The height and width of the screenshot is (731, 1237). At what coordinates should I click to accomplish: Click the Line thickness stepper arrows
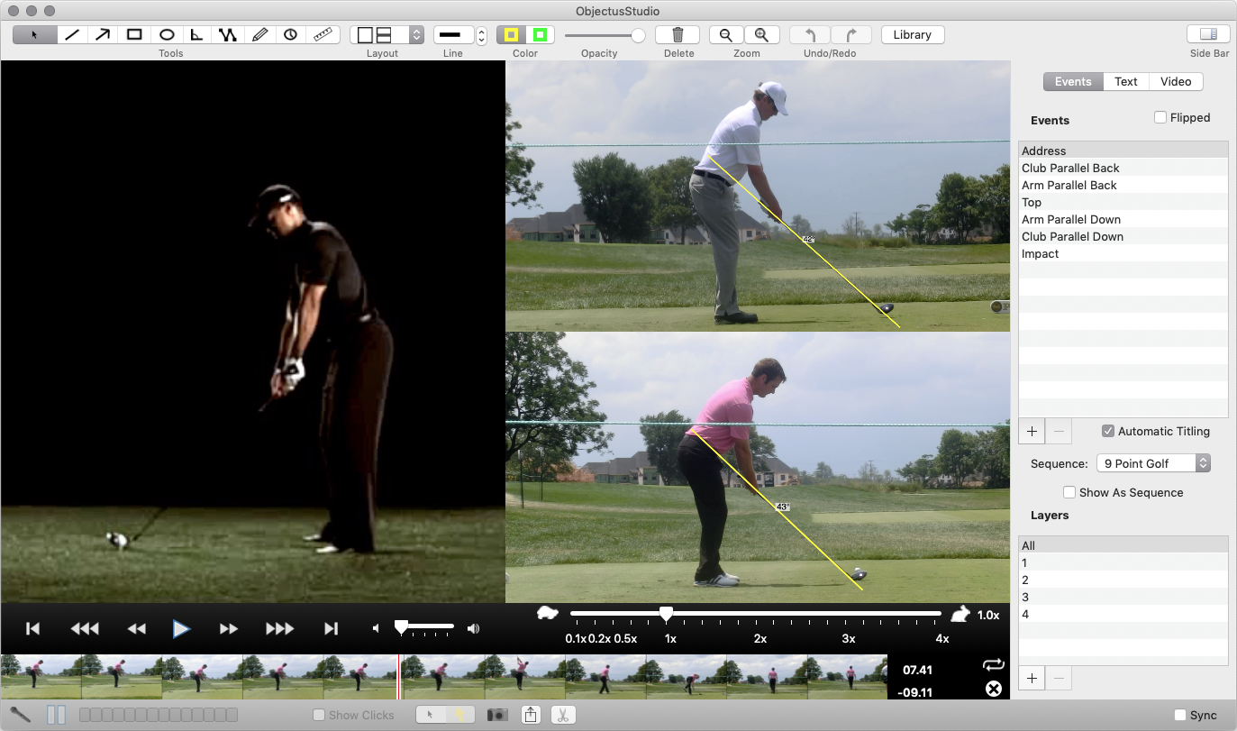[481, 35]
